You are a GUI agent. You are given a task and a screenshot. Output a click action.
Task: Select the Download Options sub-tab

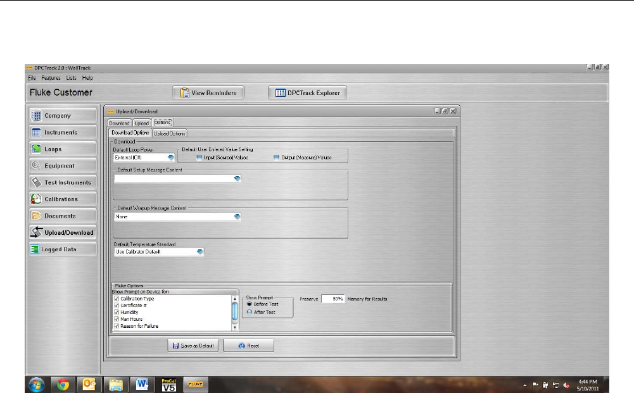pos(130,133)
